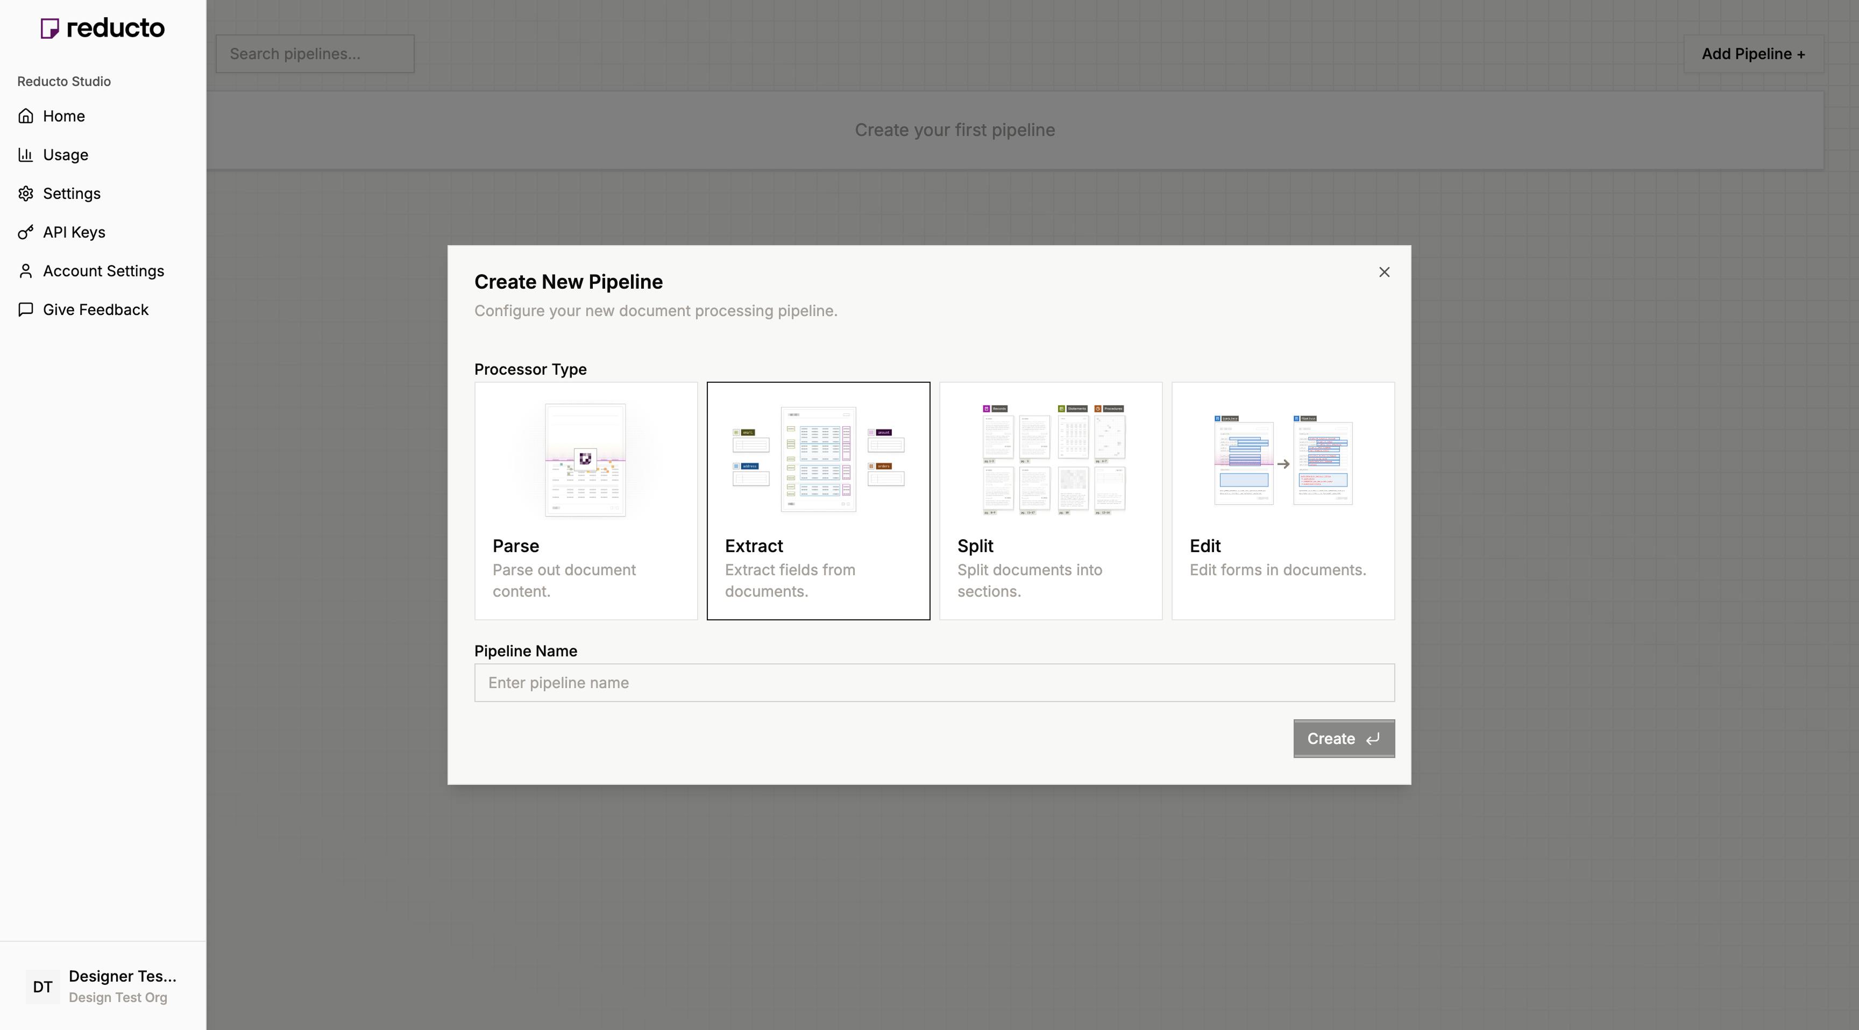Select the Extract processor type card
1859x1030 pixels.
click(818, 500)
